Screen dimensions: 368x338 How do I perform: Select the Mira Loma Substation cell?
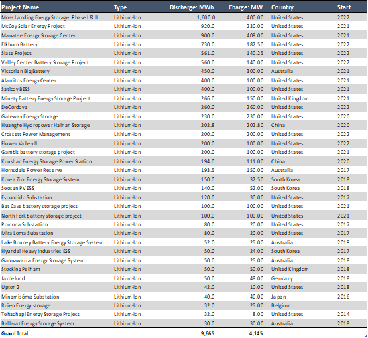pos(27,233)
